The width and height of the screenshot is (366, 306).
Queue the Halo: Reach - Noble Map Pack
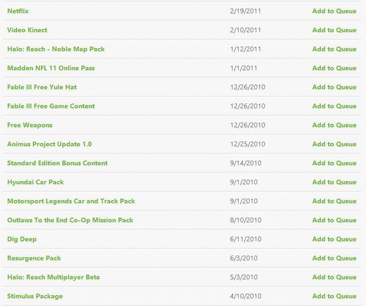pos(334,49)
